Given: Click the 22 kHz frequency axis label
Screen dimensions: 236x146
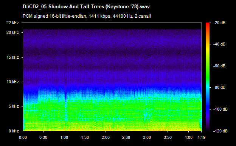Looking at the screenshot, I should click(x=12, y=23).
